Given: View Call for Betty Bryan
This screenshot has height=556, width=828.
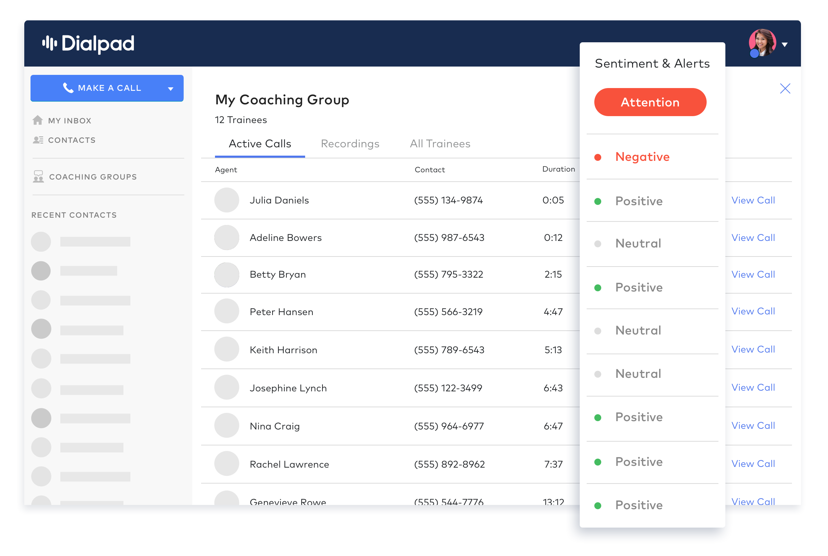Looking at the screenshot, I should (x=753, y=275).
